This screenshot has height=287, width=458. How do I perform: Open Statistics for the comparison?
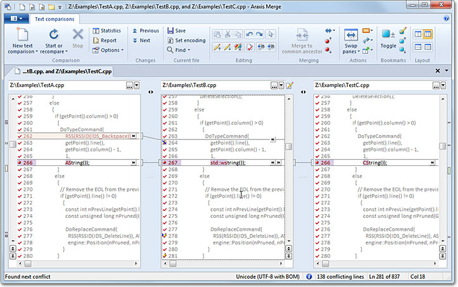106,30
